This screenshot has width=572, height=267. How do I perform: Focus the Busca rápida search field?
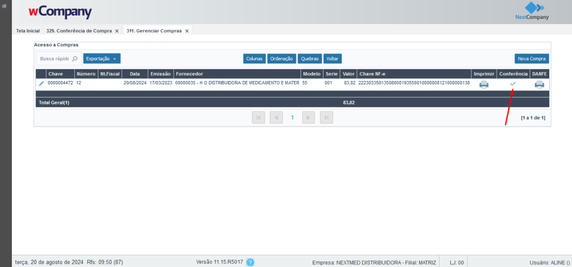54,59
